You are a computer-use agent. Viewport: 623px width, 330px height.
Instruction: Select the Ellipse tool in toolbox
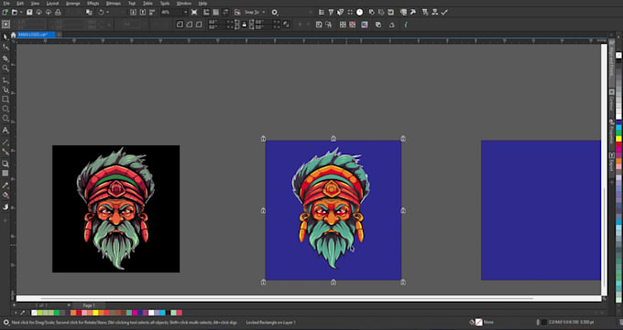coord(5,109)
